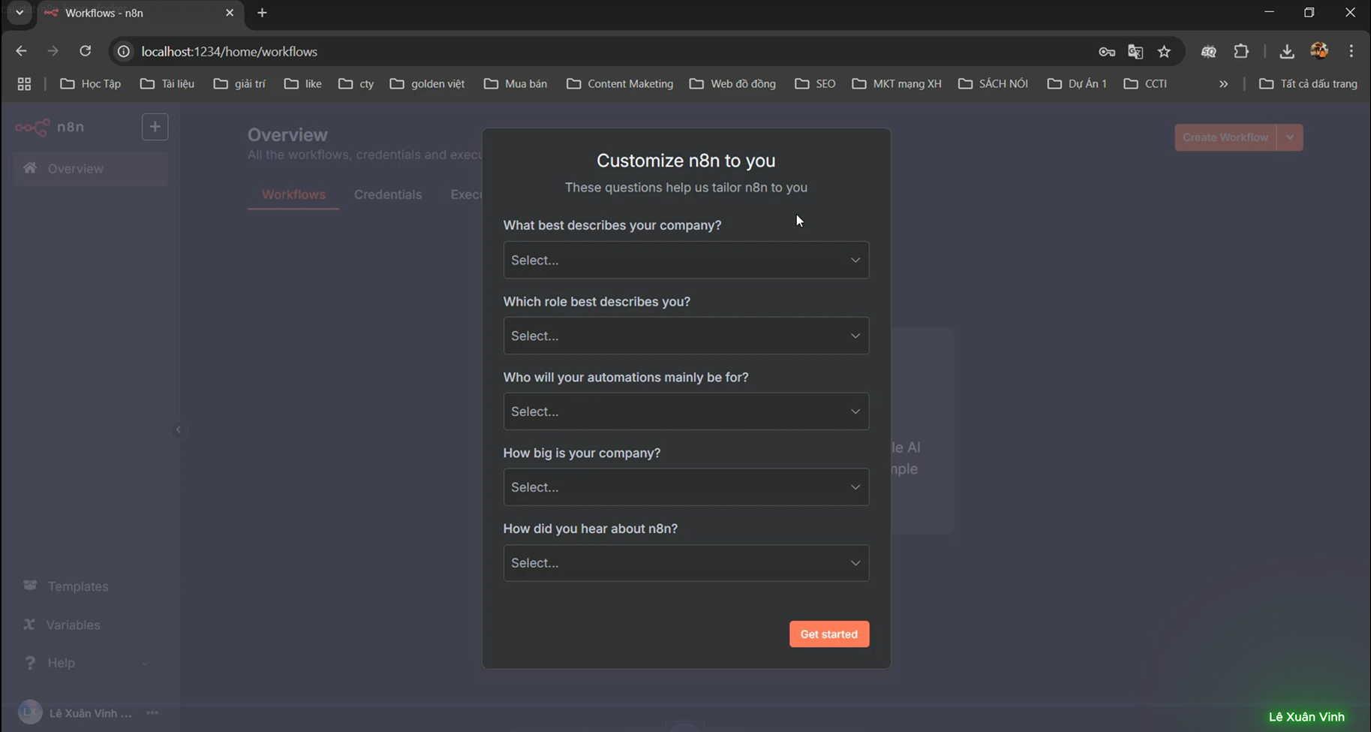Expand the 'What best describes your company?' dropdown
The height and width of the screenshot is (732, 1371).
(686, 260)
